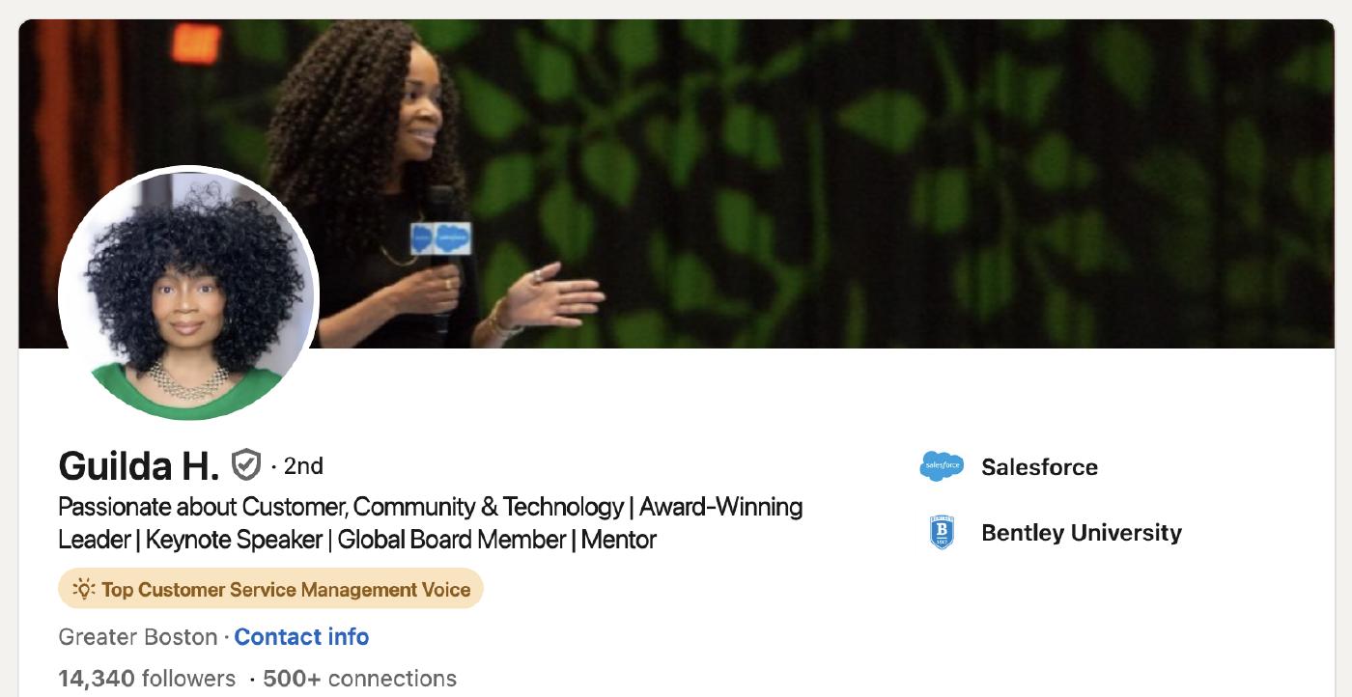Click the Greater Boston location text
Image resolution: width=1352 pixels, height=697 pixels.
click(x=138, y=637)
